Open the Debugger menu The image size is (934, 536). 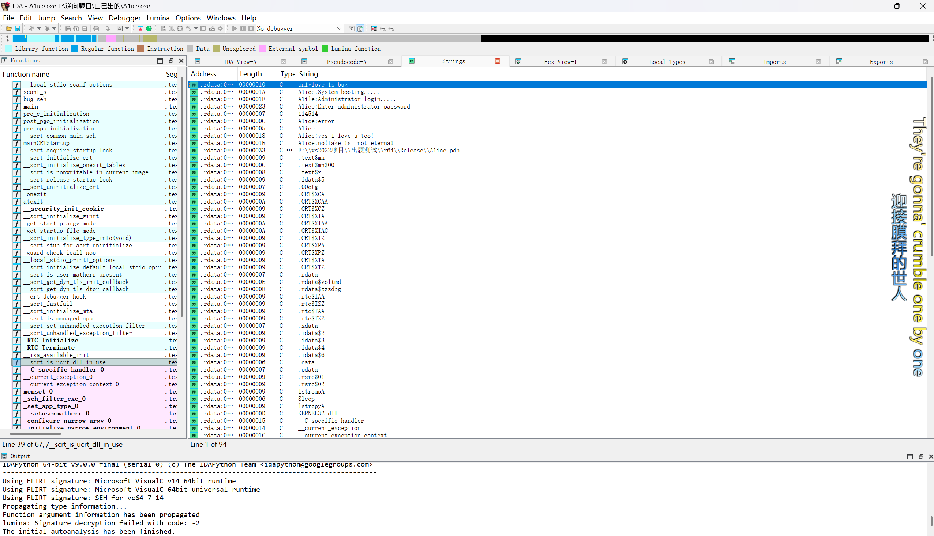click(x=124, y=18)
